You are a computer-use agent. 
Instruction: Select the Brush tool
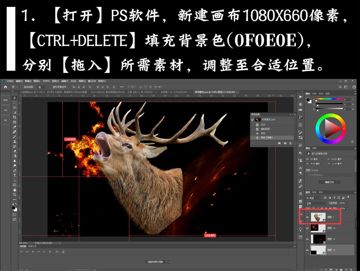(x=14, y=137)
